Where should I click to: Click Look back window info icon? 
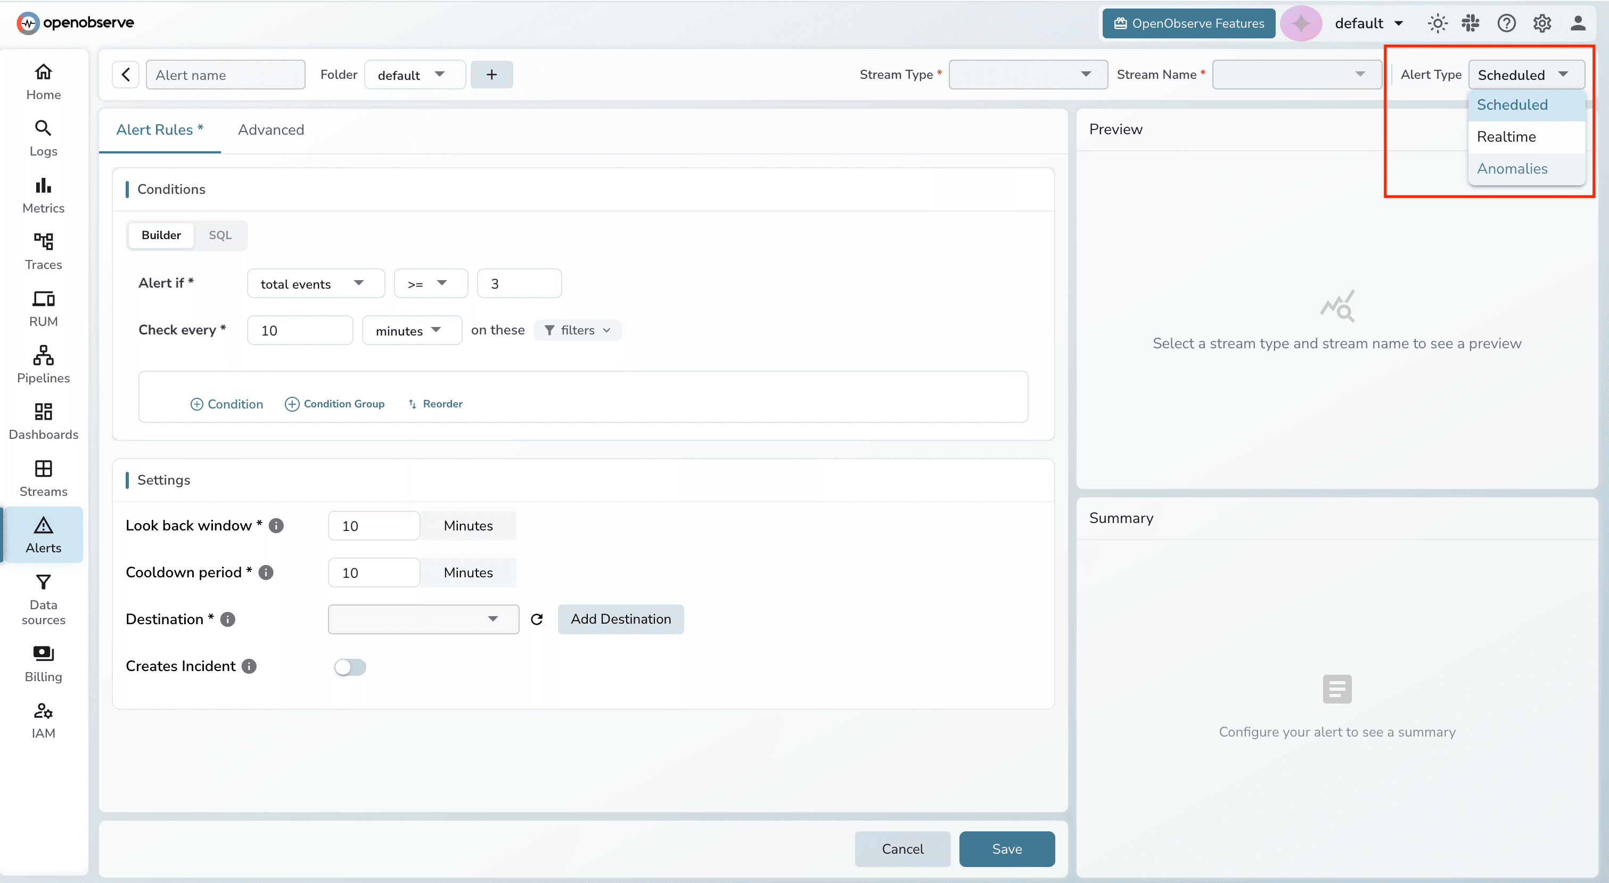pos(276,526)
